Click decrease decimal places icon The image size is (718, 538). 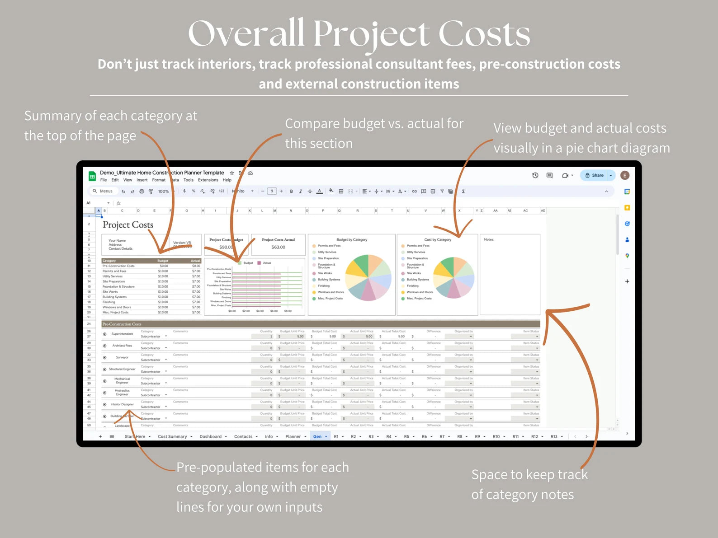(203, 191)
